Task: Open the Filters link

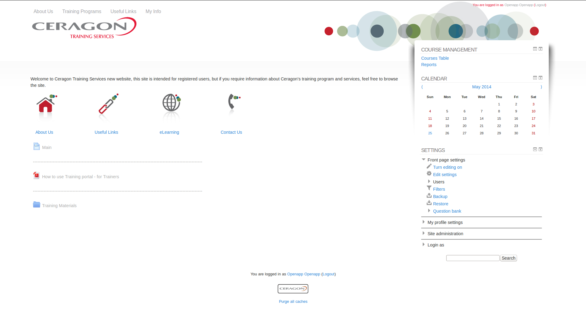Action: [x=439, y=189]
